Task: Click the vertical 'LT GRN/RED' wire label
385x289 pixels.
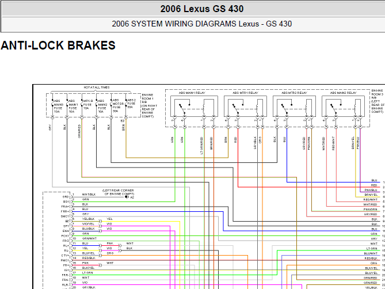Action: coord(201,145)
